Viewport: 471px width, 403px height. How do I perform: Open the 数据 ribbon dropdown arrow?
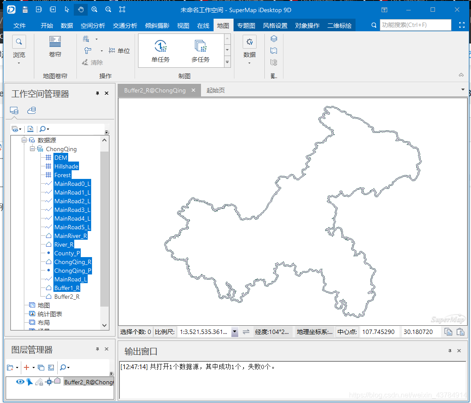(x=249, y=63)
